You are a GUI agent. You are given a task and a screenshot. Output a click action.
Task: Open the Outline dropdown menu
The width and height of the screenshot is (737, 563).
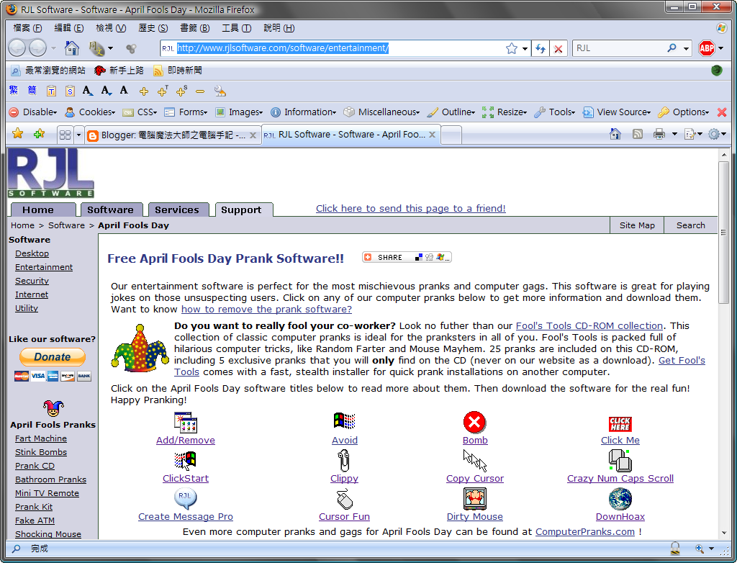tap(452, 112)
